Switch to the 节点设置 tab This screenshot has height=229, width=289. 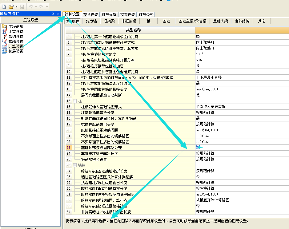tap(91, 14)
